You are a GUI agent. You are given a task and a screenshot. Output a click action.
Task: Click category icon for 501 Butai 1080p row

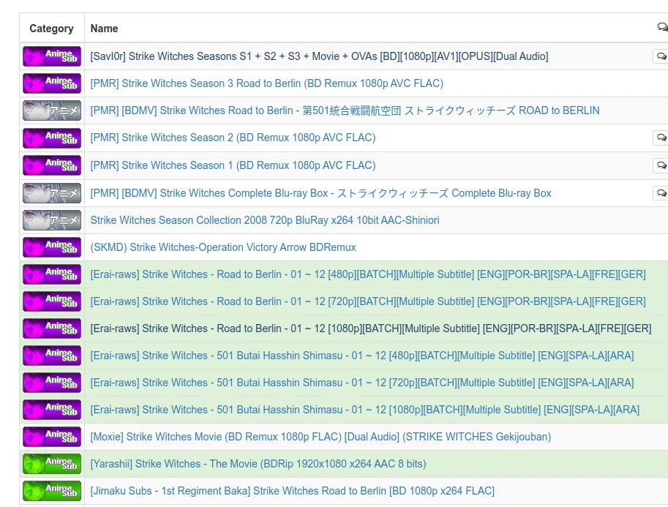point(51,410)
